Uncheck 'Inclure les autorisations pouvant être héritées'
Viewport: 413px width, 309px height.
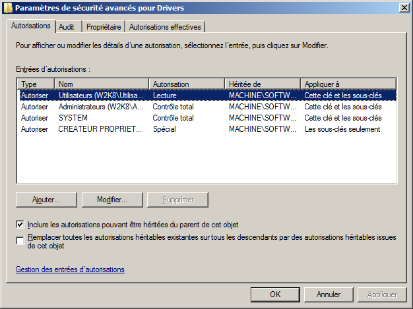click(20, 225)
